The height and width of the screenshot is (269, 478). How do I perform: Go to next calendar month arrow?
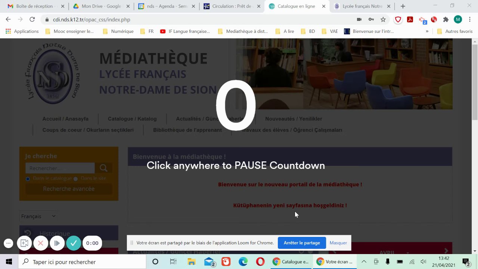pyautogui.click(x=446, y=251)
